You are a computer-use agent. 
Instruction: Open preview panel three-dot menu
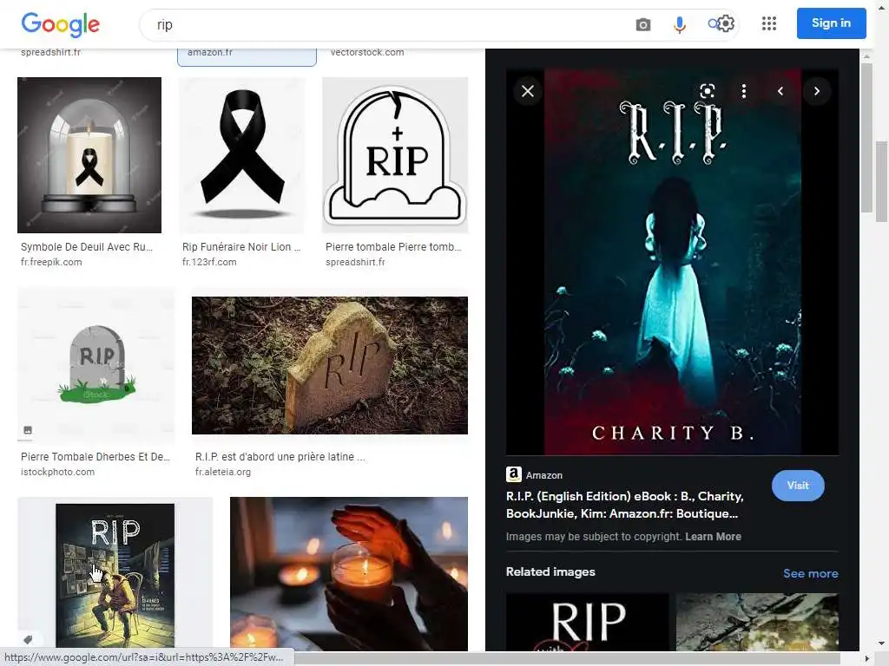tap(744, 91)
